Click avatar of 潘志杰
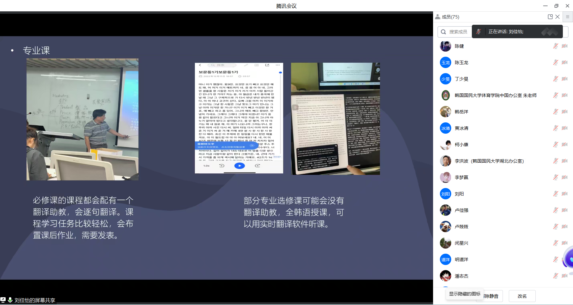 coord(445,276)
